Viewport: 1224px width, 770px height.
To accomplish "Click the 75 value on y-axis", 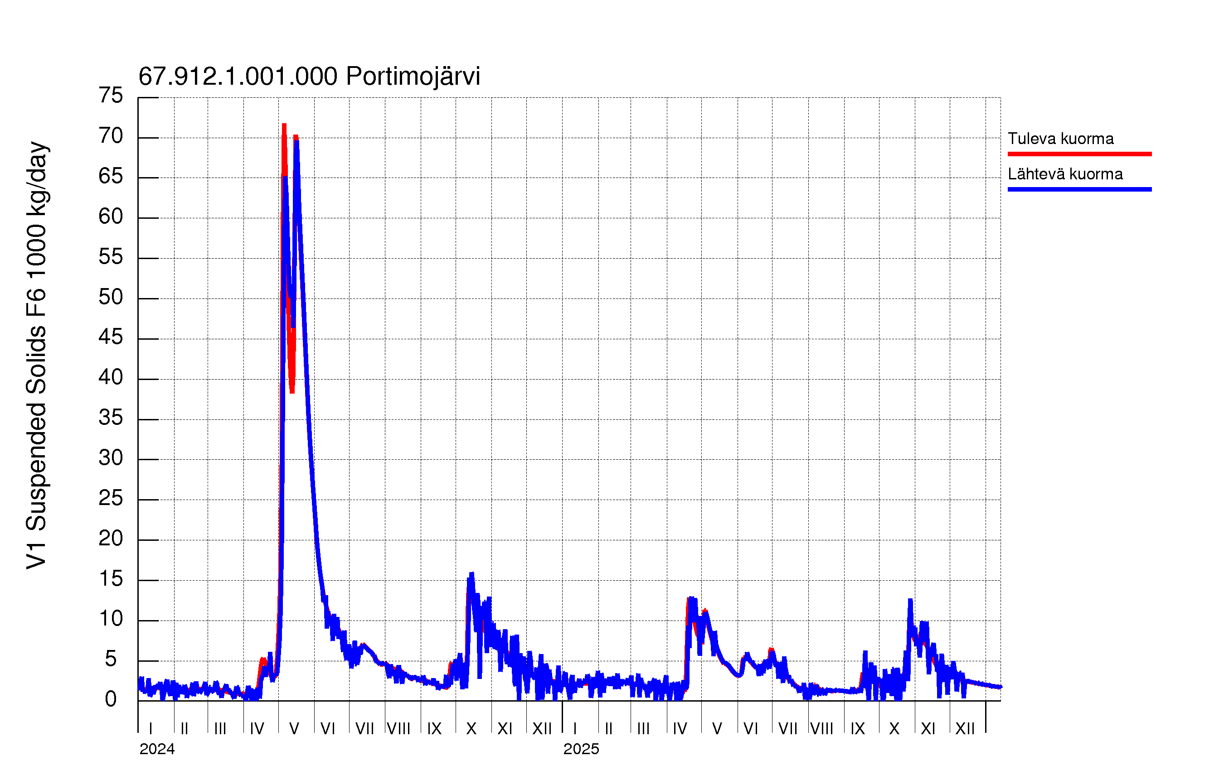I will [111, 96].
